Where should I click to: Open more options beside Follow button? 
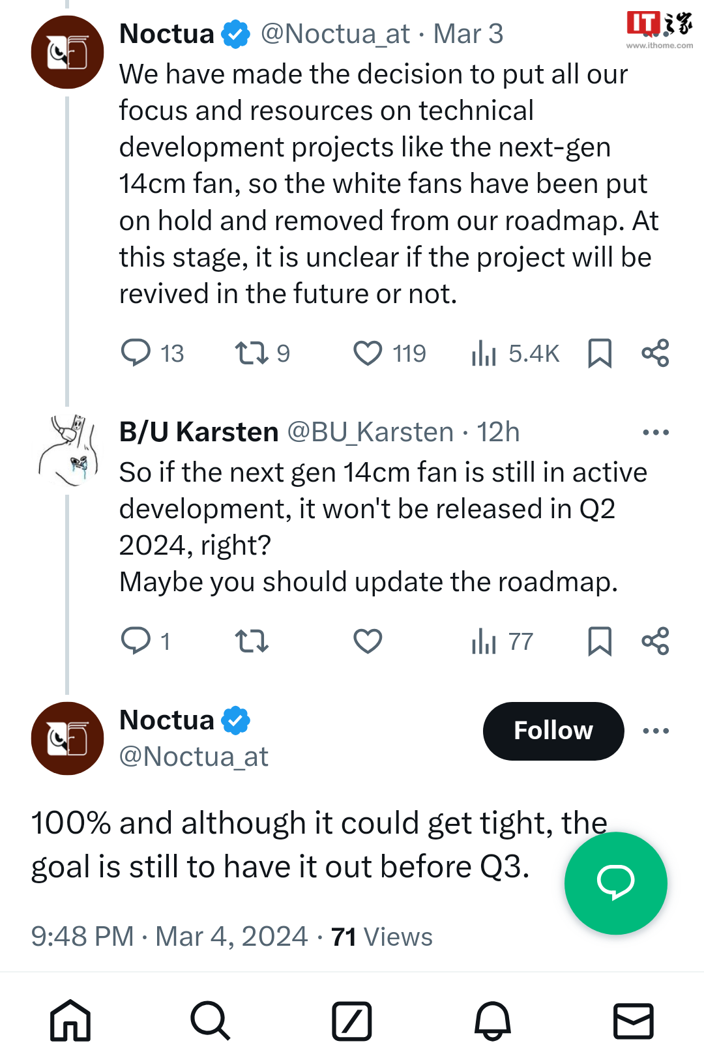pyautogui.click(x=655, y=731)
